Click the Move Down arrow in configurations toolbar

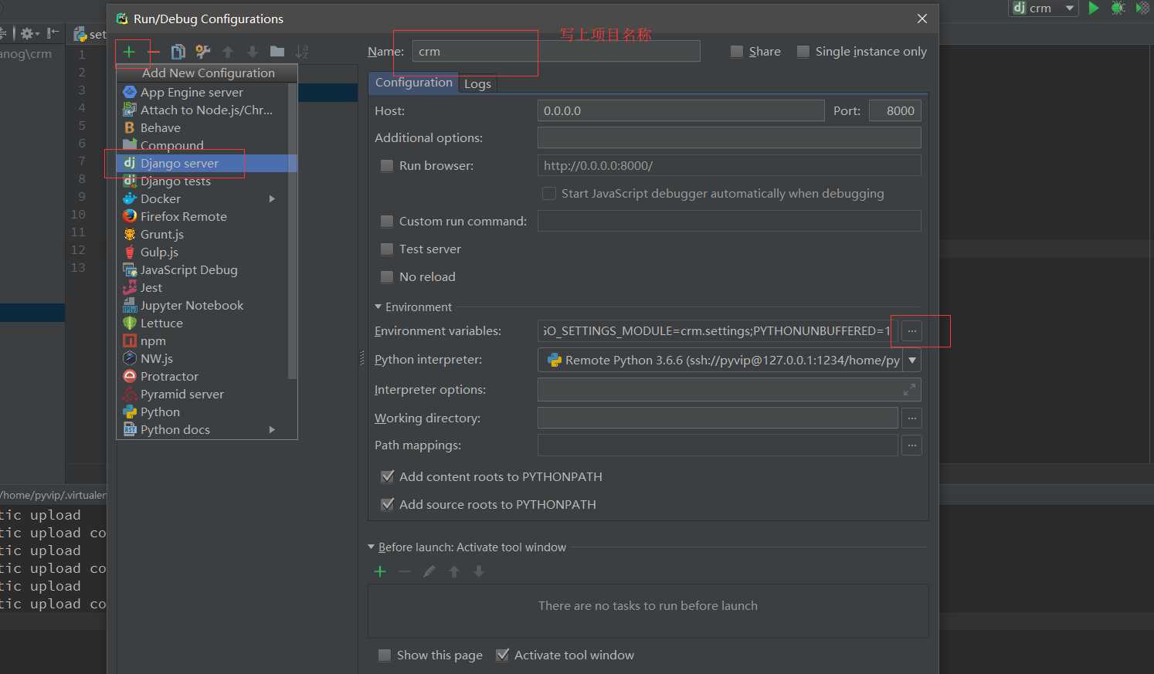point(253,52)
